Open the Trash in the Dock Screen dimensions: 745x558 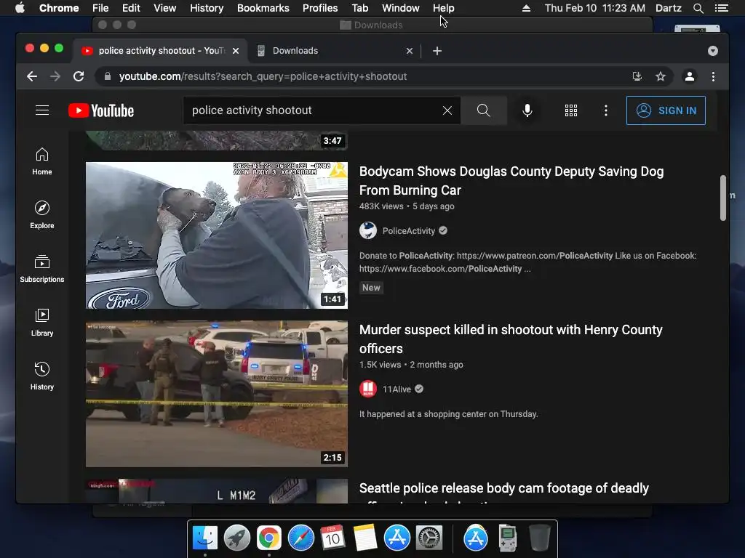tap(539, 538)
